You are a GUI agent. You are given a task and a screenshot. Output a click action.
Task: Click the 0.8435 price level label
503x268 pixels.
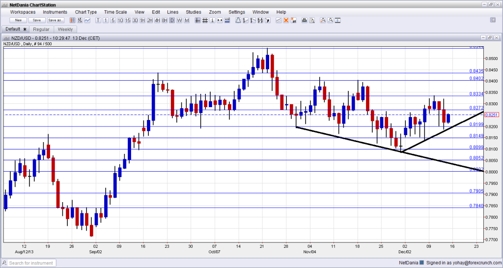point(476,71)
